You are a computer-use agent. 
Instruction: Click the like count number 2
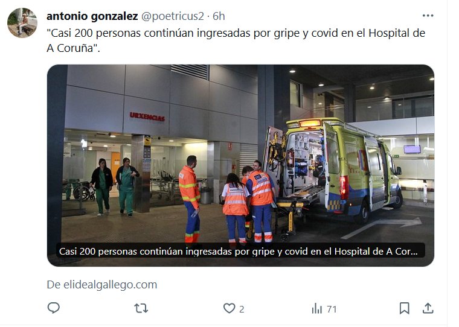click(242, 309)
